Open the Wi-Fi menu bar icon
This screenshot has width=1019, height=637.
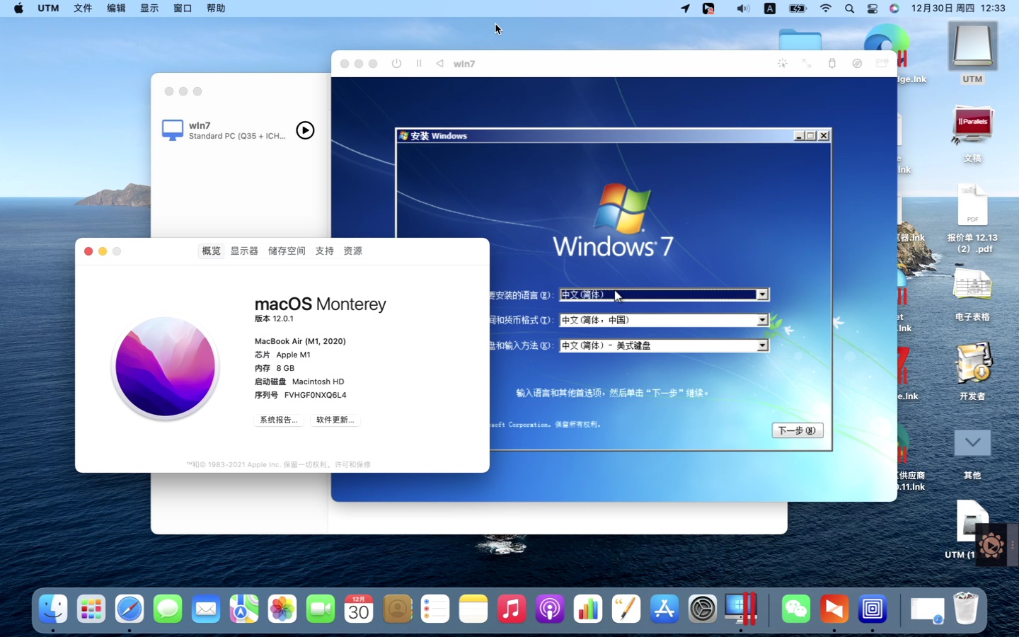[x=825, y=8]
